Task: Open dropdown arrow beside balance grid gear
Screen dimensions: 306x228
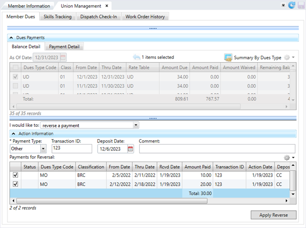Action: pos(293,57)
